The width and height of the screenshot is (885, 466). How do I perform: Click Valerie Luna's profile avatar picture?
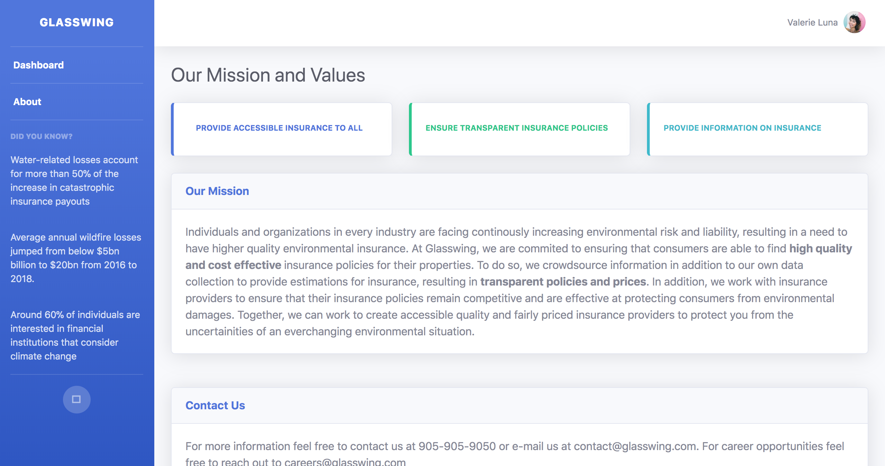[854, 22]
